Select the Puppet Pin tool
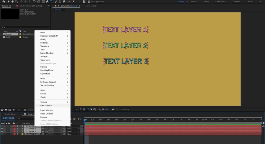Image resolution: width=265 pixels, height=144 pixels. (x=74, y=2)
